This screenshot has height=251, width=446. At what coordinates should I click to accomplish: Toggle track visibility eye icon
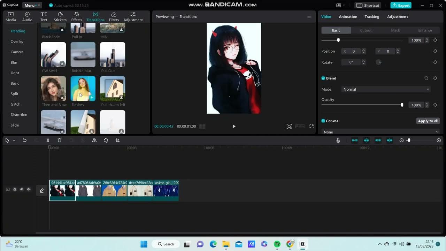click(x=22, y=189)
